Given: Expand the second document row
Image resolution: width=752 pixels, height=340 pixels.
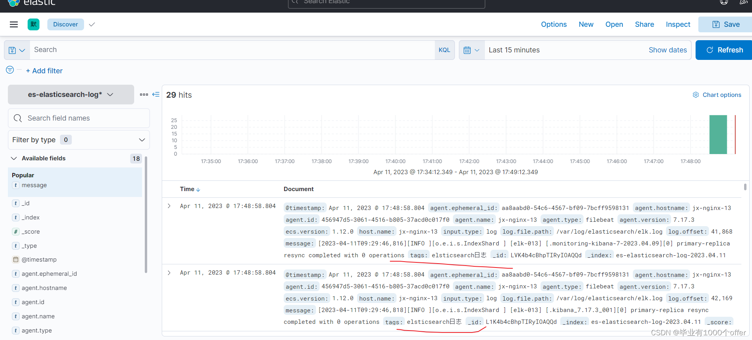Looking at the screenshot, I should click(169, 273).
